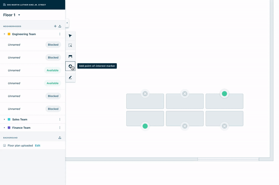This screenshot has width=279, height=185.
Task: Expand the Sales Team neighborhood
Action: click(x=5, y=119)
